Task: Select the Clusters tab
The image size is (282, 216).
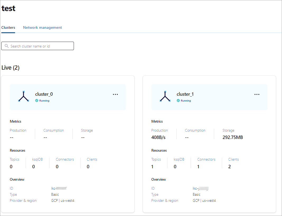Action: (8, 27)
